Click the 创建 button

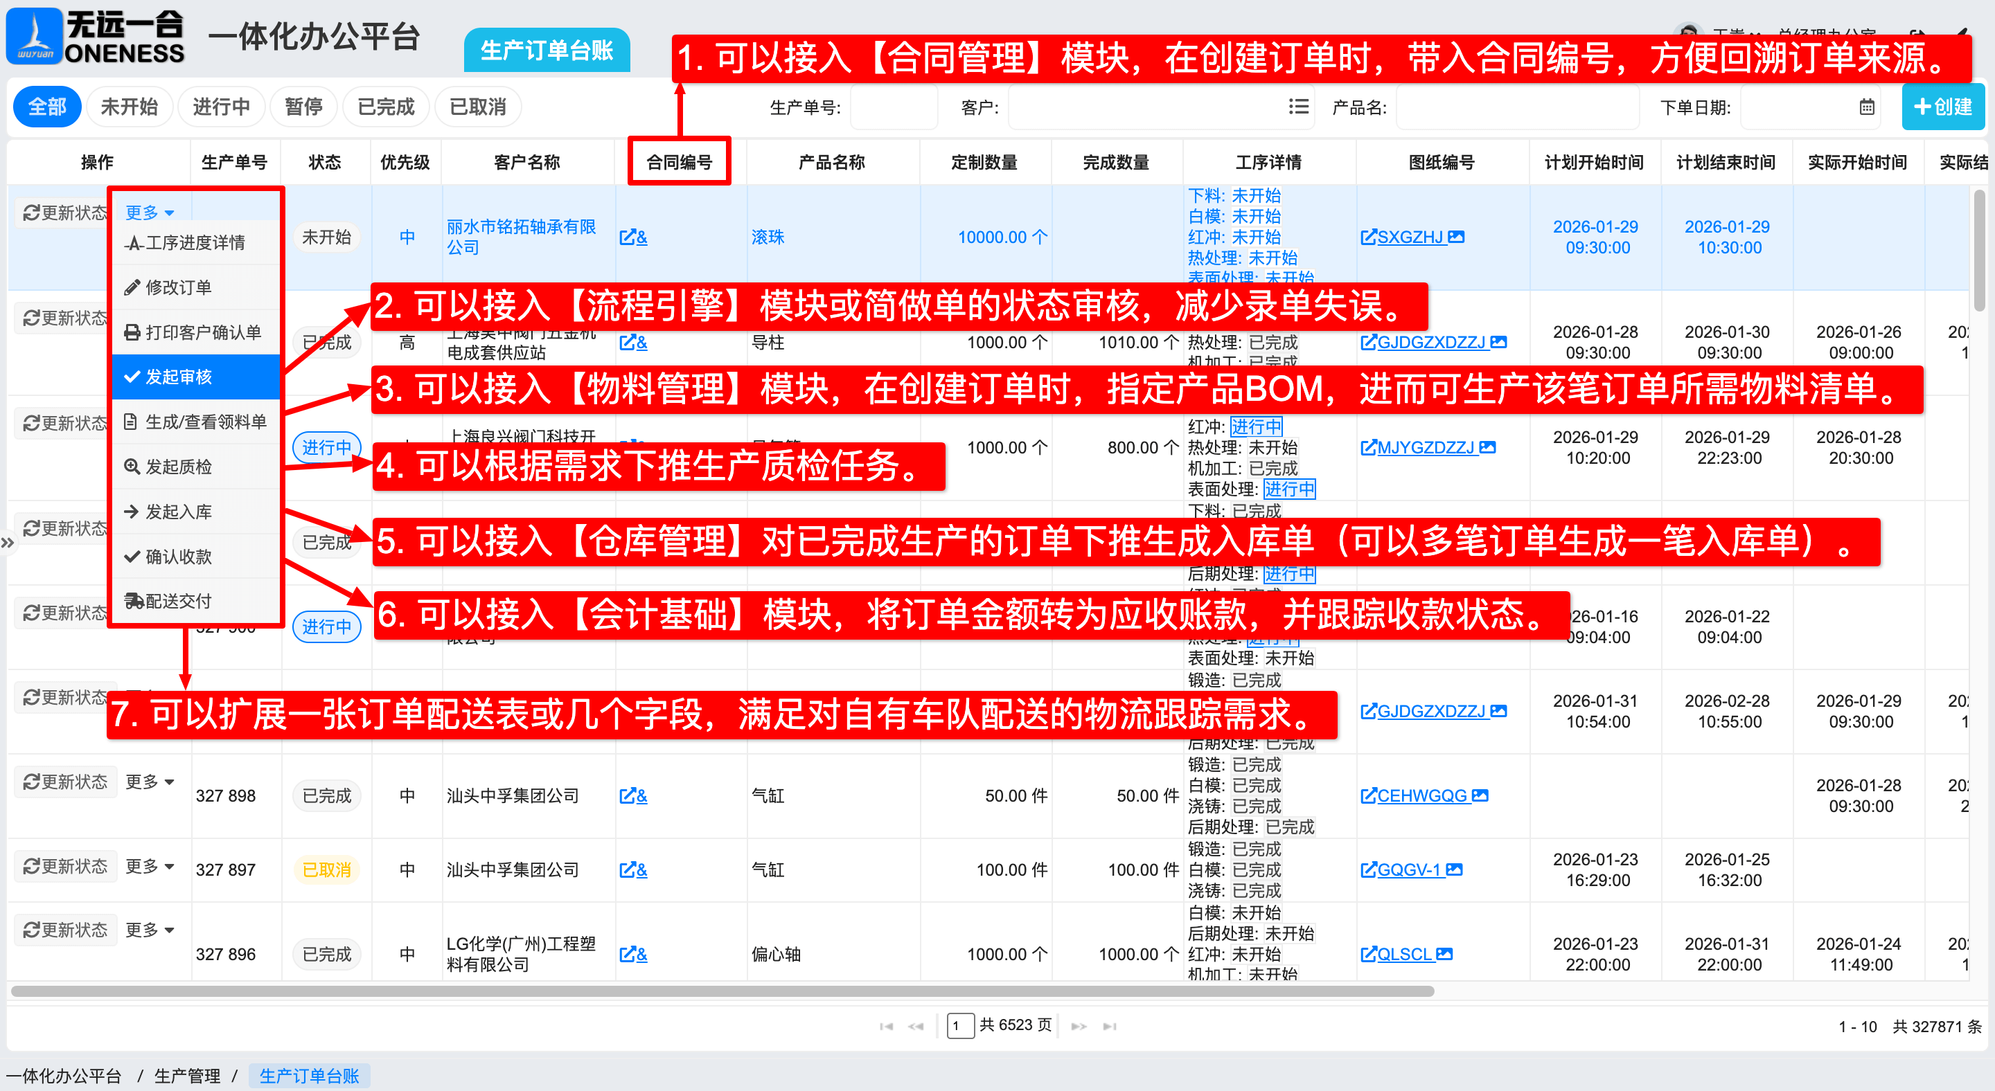pos(1942,107)
